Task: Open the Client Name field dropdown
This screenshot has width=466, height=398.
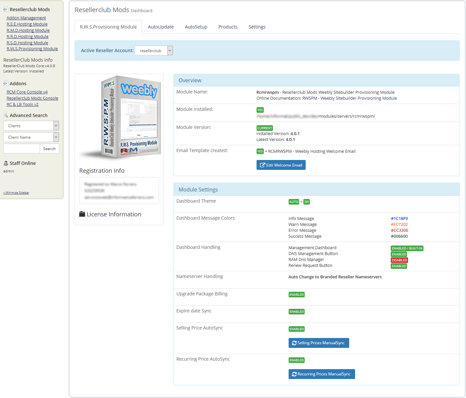Action: pos(31,137)
